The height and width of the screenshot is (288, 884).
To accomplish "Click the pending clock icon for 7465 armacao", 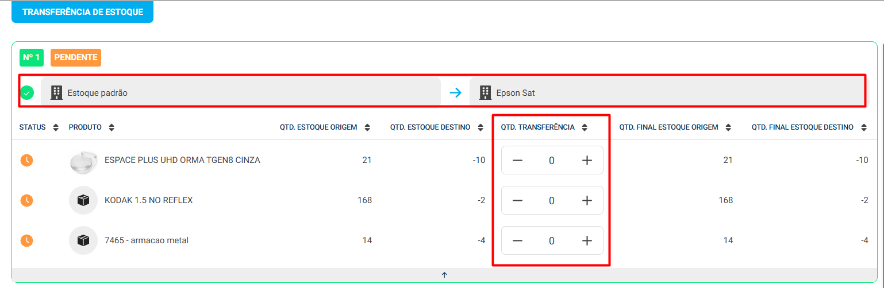I will click(x=26, y=240).
